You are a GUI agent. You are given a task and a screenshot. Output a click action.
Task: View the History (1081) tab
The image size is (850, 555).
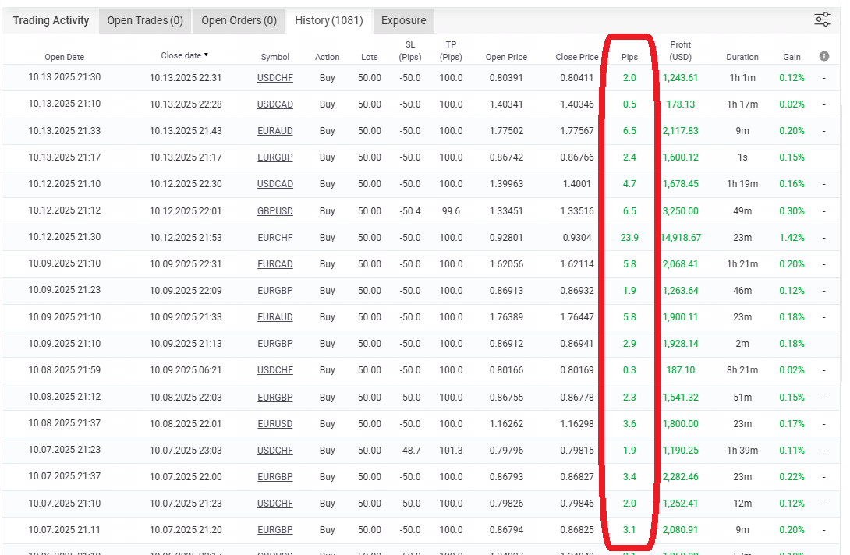click(328, 21)
